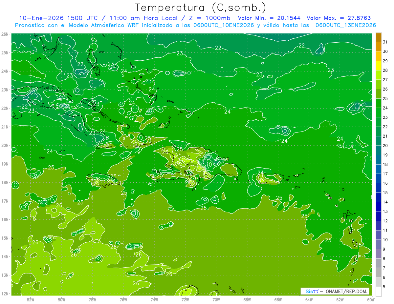Screen dimensions: 394x304
Task: Click legend value 29
Action: tap(385, 61)
